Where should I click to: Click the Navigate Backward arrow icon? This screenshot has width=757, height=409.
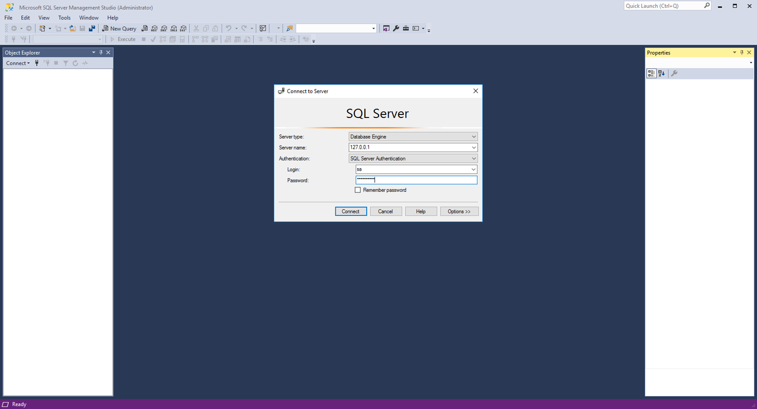pos(14,28)
